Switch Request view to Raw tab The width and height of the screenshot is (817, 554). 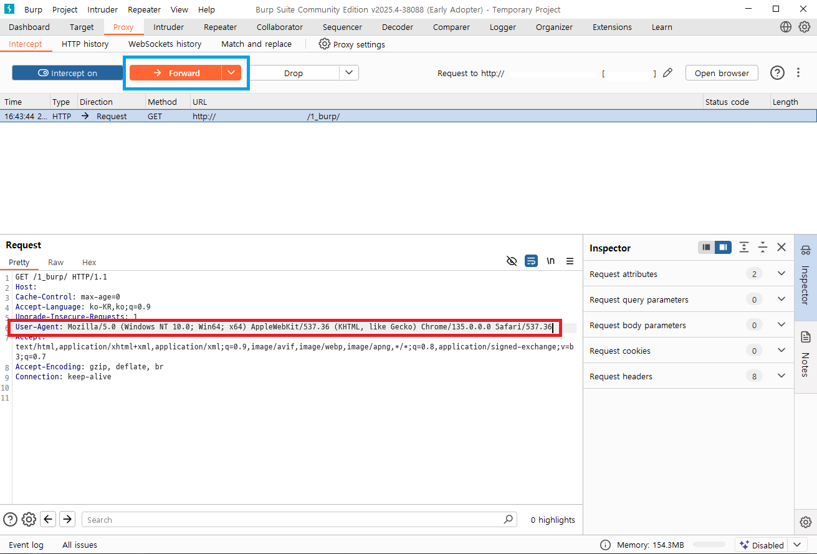(x=56, y=262)
